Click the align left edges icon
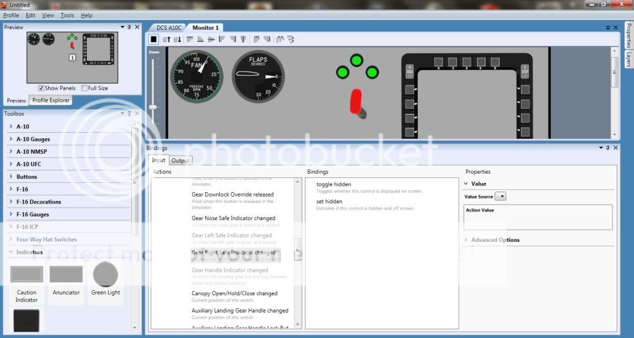The width and height of the screenshot is (634, 338). pos(222,39)
